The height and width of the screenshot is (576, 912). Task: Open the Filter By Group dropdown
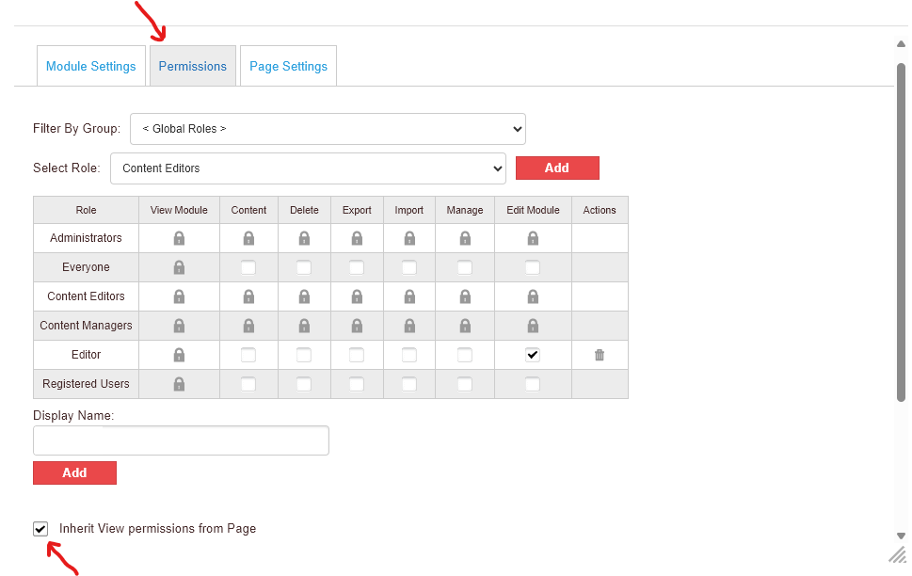pyautogui.click(x=328, y=129)
